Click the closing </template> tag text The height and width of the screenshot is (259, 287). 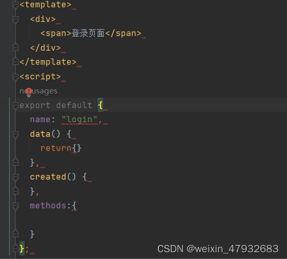coord(48,62)
